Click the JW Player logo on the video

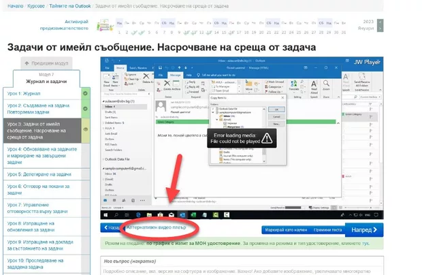(367, 62)
